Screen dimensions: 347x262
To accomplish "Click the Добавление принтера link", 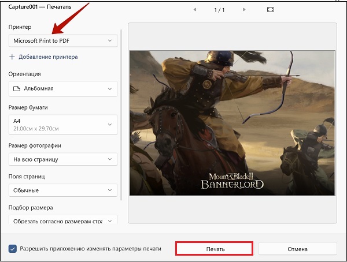I will click(x=48, y=57).
